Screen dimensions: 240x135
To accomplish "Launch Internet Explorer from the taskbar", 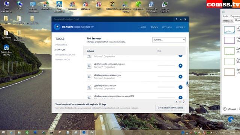I will 11,132.
